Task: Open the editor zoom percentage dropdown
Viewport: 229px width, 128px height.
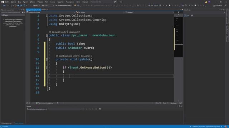Action: [x=30, y=103]
